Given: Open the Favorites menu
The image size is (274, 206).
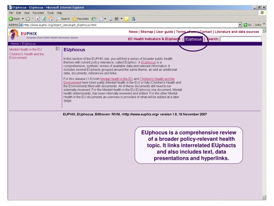Looking at the screenshot, I should pos(38,13).
